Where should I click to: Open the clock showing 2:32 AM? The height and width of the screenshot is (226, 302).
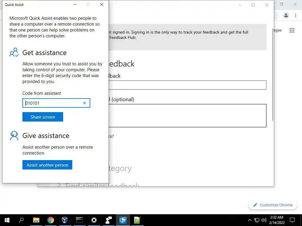point(277,220)
